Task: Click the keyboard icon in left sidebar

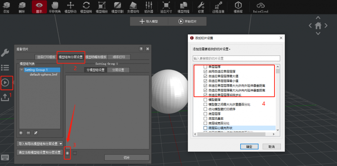Action: 5,157
